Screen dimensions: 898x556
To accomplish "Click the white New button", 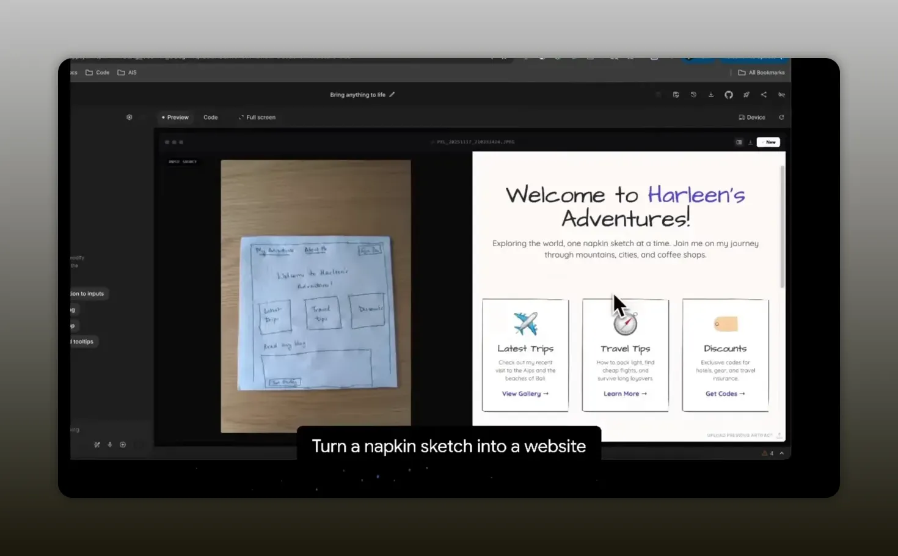I will point(768,142).
